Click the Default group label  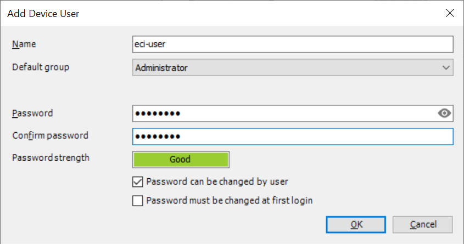point(41,67)
